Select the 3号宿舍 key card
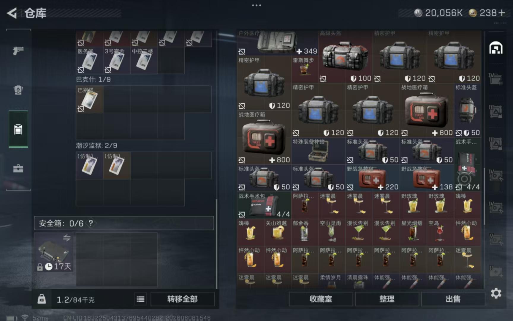The width and height of the screenshot is (513, 321). point(117,60)
